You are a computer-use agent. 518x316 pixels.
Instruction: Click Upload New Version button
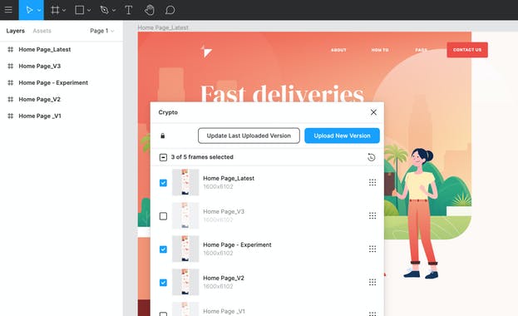tap(342, 136)
